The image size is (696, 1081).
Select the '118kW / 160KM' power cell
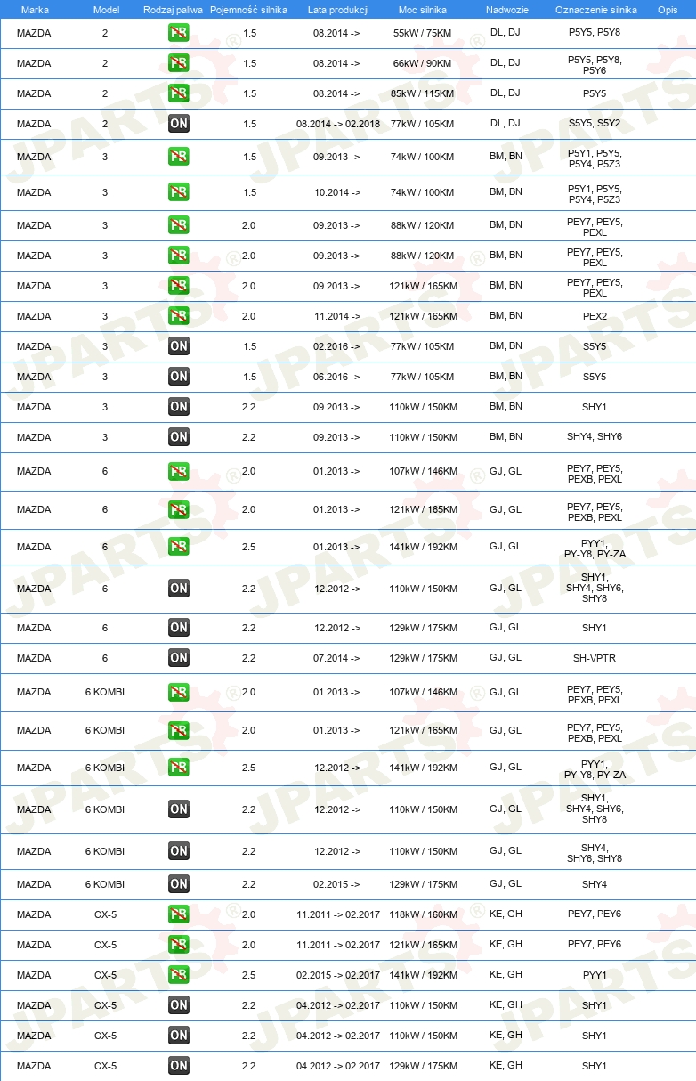(423, 914)
